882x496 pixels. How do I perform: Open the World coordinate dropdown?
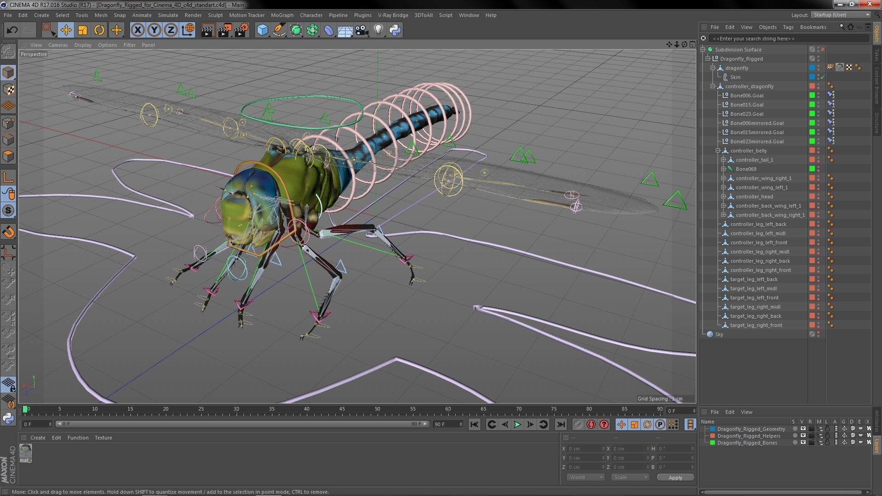586,478
